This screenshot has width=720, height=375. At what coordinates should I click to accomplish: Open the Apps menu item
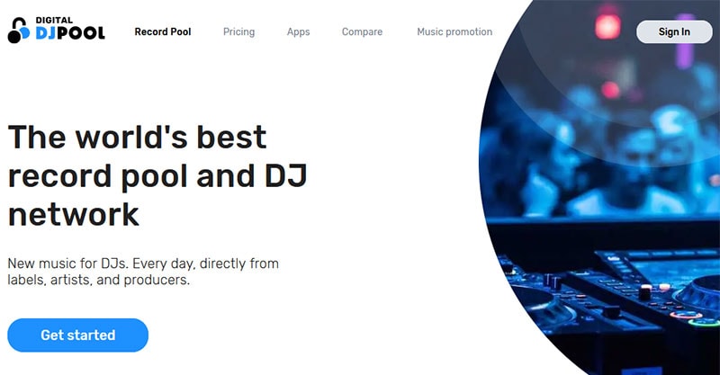pyautogui.click(x=299, y=31)
